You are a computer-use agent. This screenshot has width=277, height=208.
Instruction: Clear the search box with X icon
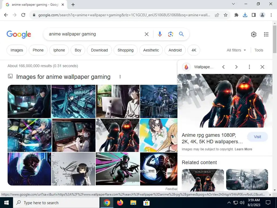(146, 34)
